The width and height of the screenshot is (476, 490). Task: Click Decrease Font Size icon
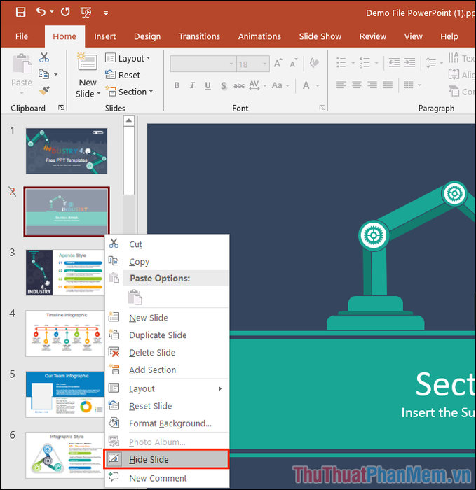[294, 63]
